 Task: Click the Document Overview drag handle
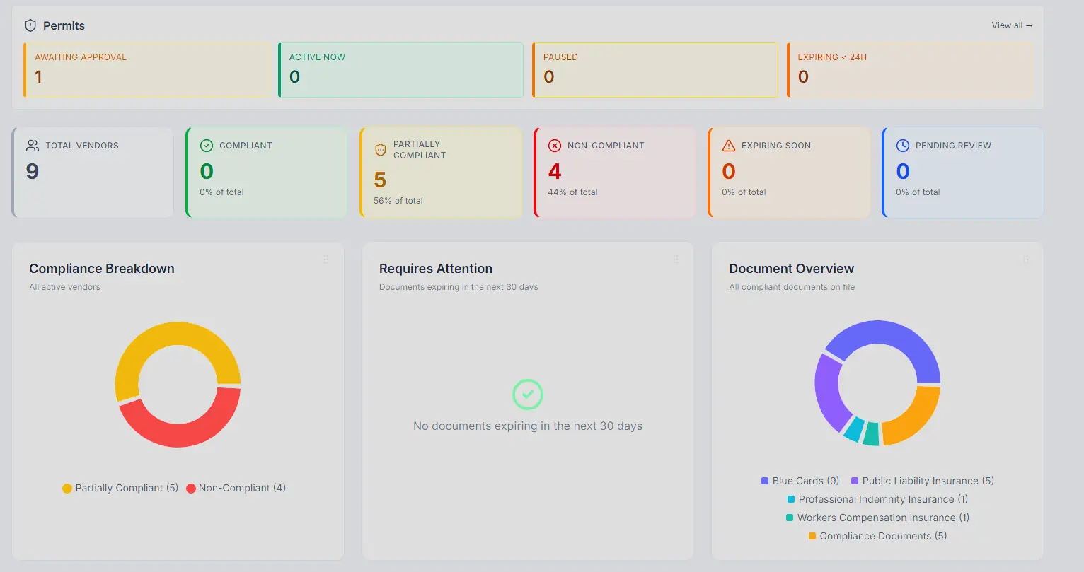pyautogui.click(x=1026, y=259)
